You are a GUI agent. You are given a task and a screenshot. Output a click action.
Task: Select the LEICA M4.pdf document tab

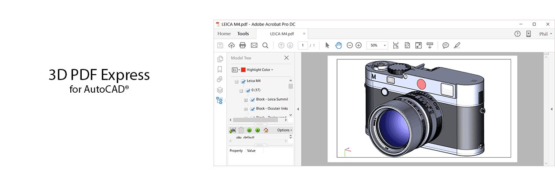(282, 33)
